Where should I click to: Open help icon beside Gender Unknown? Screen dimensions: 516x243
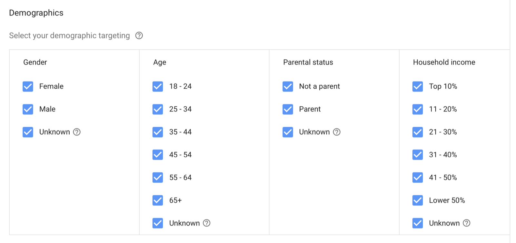click(x=77, y=132)
